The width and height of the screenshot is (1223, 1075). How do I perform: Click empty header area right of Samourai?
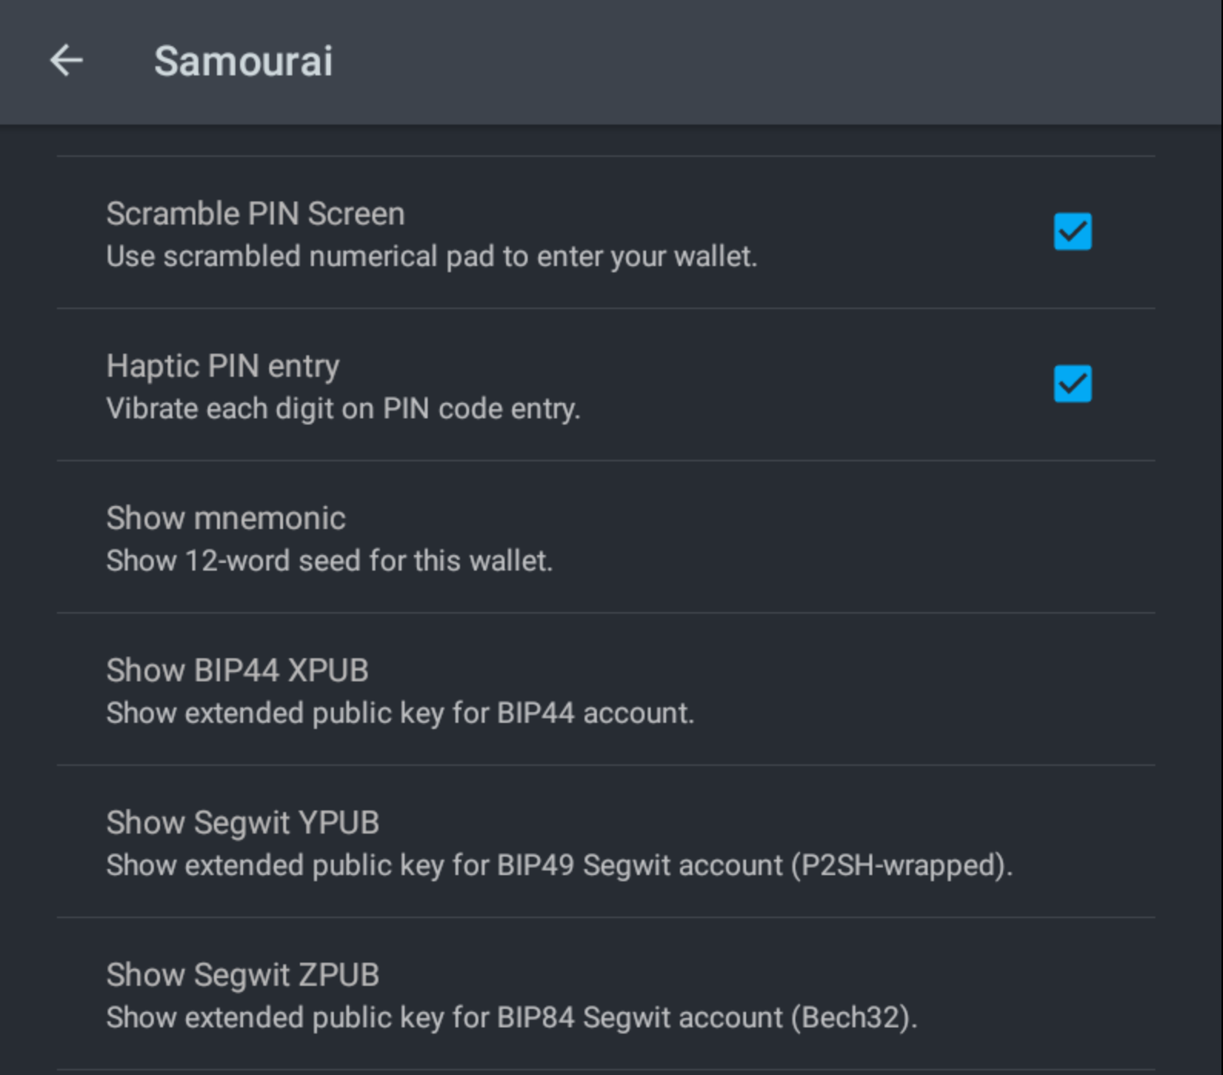coord(769,62)
